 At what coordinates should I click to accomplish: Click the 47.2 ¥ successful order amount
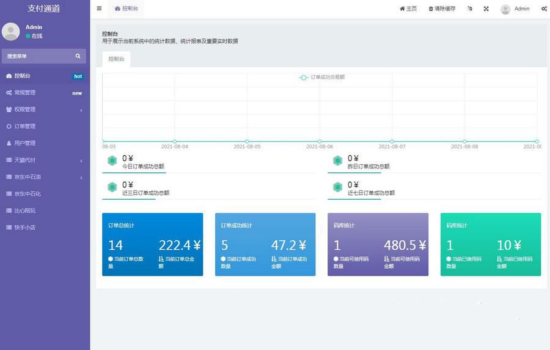coord(288,245)
